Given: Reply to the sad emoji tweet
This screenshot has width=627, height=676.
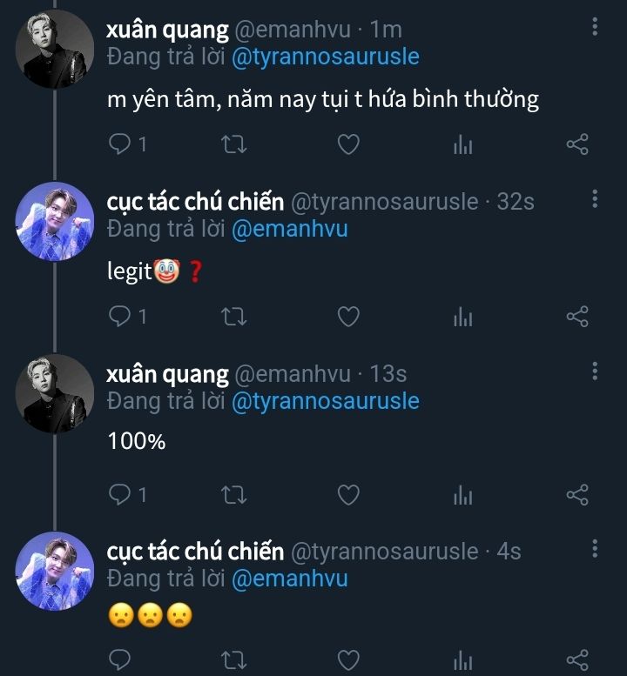Looking at the screenshot, I should tap(119, 659).
